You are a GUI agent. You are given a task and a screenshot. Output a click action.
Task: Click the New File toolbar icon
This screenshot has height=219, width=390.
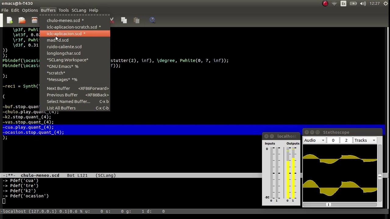coord(9,20)
